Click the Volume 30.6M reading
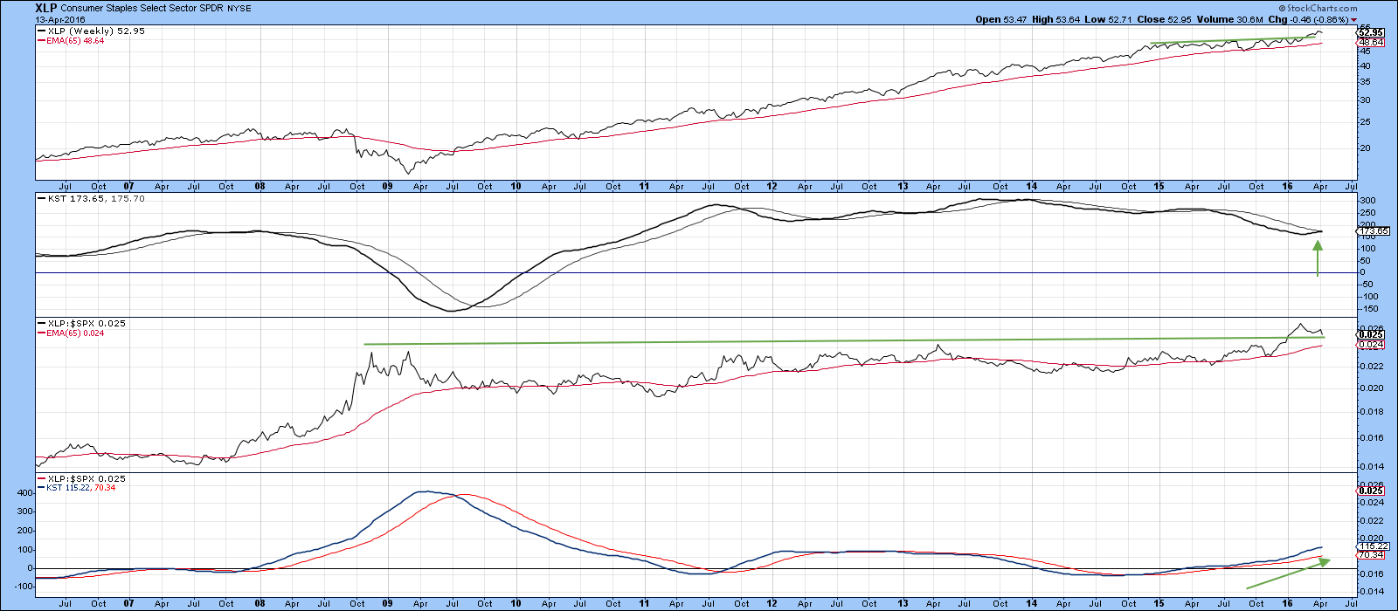 point(1230,19)
